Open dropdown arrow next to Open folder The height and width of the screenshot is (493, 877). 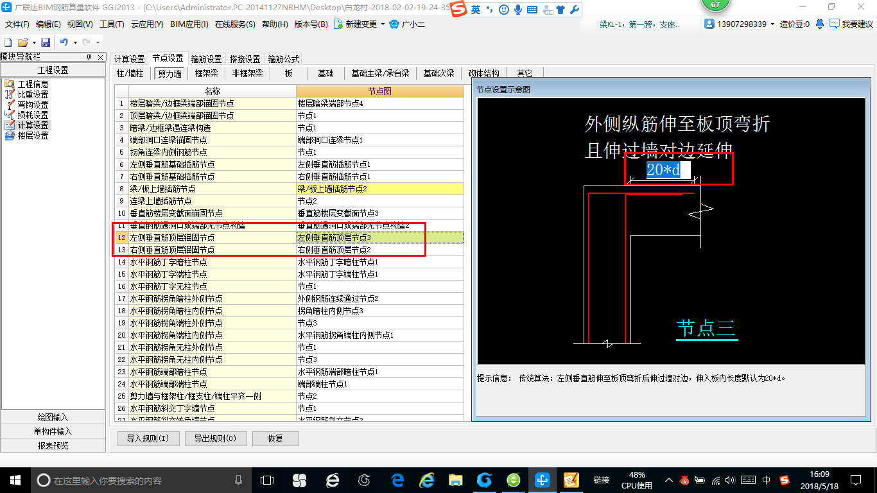tap(33, 42)
